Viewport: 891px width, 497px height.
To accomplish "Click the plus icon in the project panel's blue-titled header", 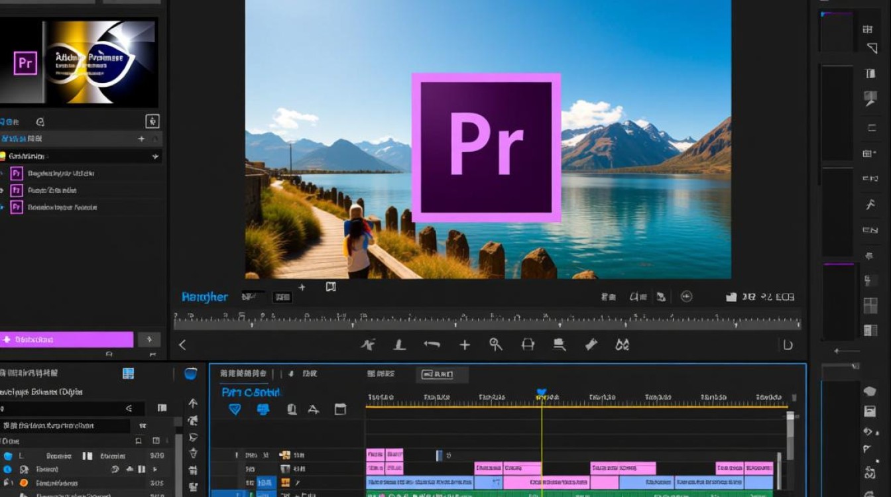I will pyautogui.click(x=141, y=138).
